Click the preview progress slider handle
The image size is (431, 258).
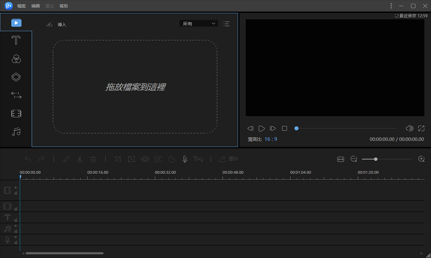297,128
